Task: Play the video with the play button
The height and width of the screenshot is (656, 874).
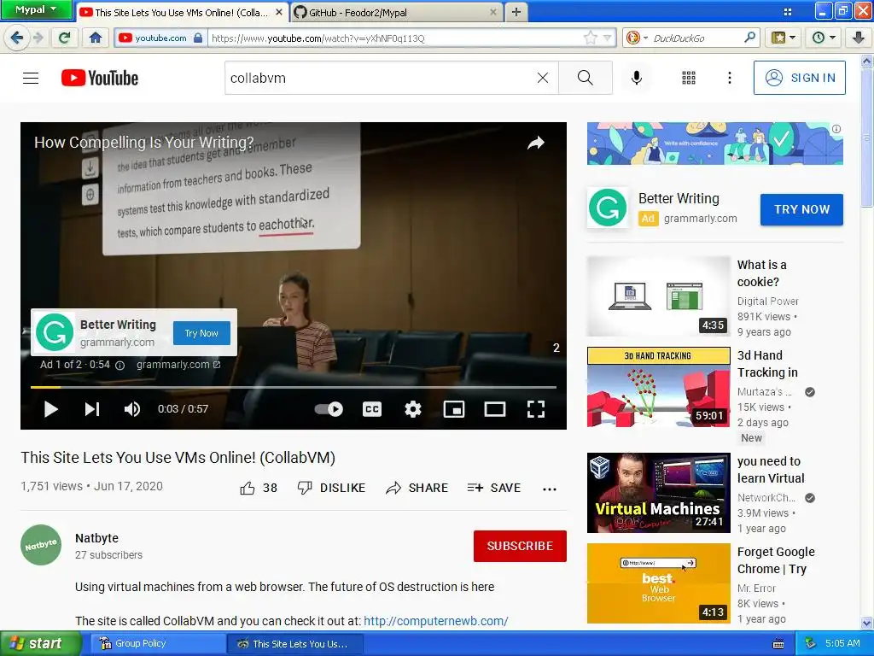Action: pyautogui.click(x=50, y=409)
